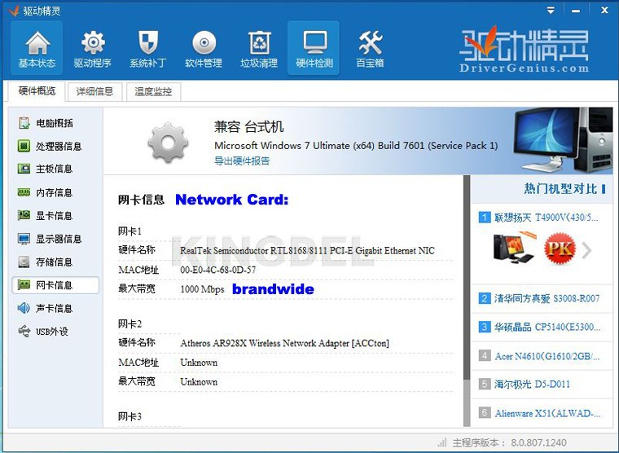Select USB外设 in the sidebar
The image size is (619, 453).
click(52, 332)
